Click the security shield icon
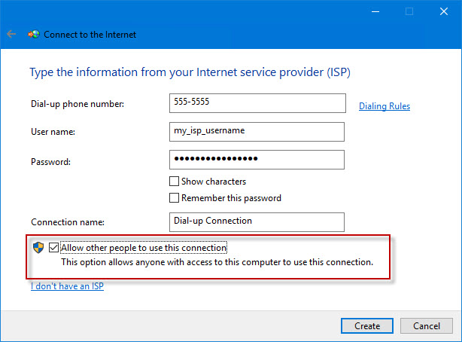The image size is (462, 342). [38, 247]
